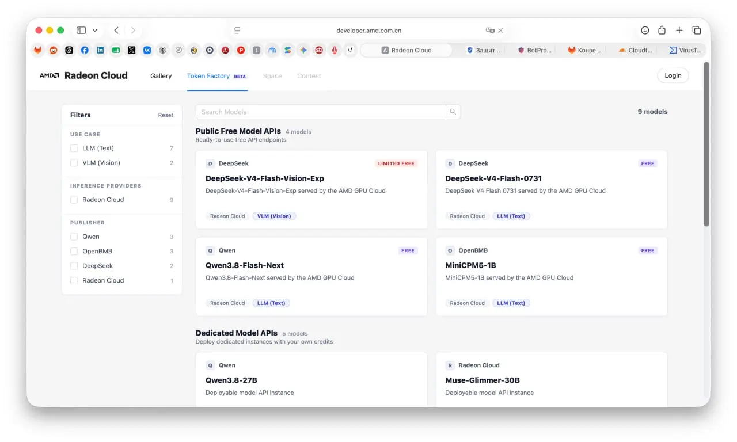This screenshot has width=737, height=442.
Task: Select the Token Factory nav tab
Action: click(x=217, y=76)
